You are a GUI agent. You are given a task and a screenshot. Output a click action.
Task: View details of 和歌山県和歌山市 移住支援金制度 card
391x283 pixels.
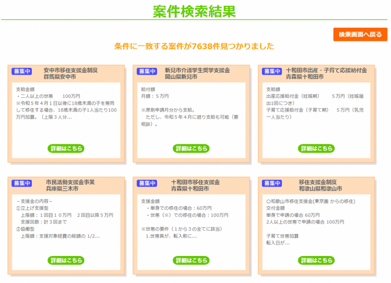click(x=316, y=260)
